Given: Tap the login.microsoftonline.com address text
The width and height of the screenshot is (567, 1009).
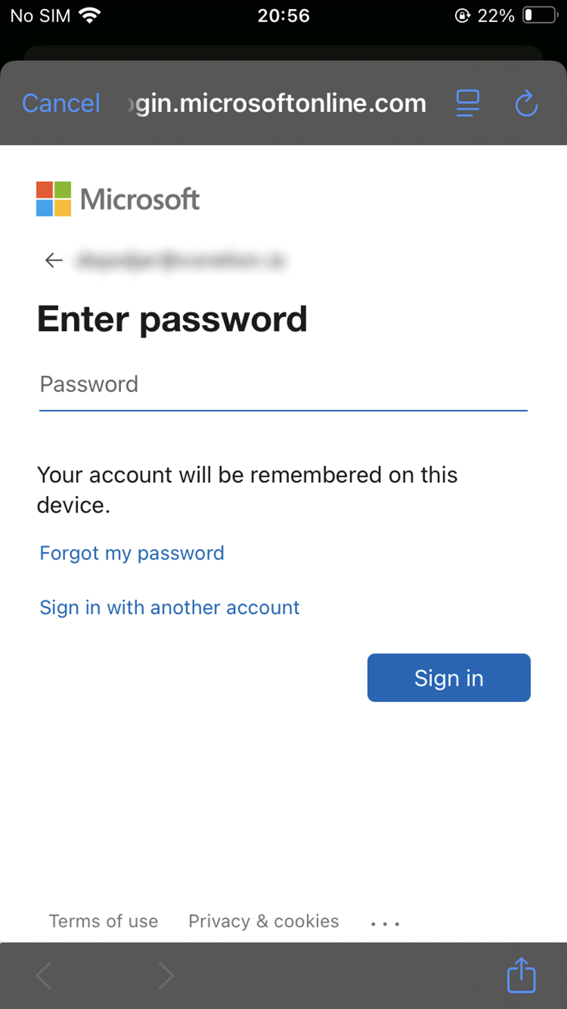Looking at the screenshot, I should (278, 103).
